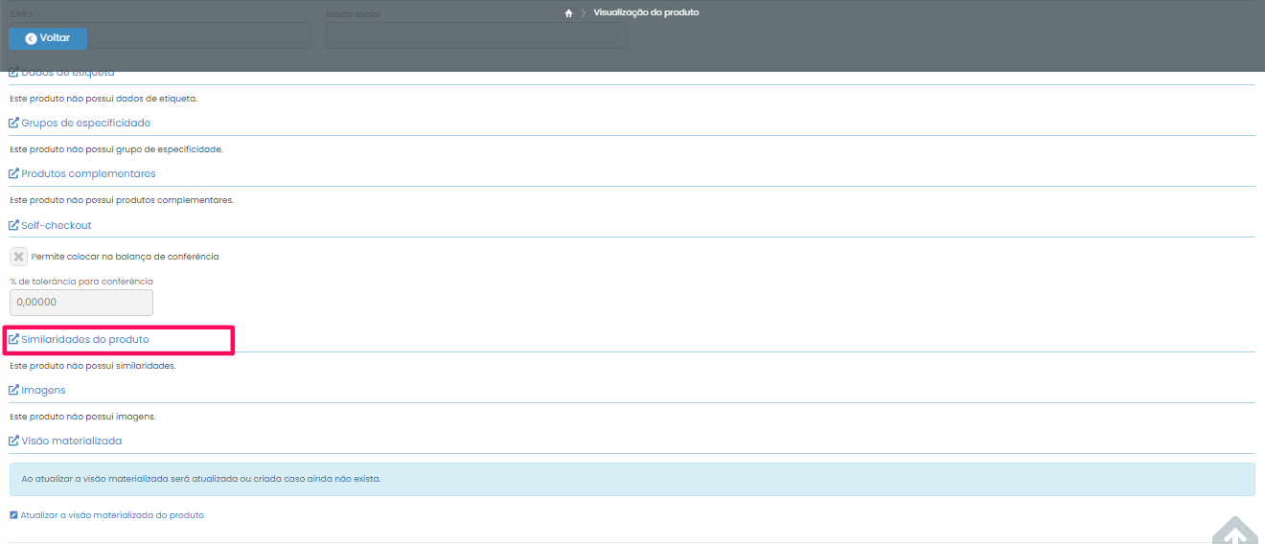Select the Visualização do produto breadcrumb
1265x544 pixels.
click(646, 13)
